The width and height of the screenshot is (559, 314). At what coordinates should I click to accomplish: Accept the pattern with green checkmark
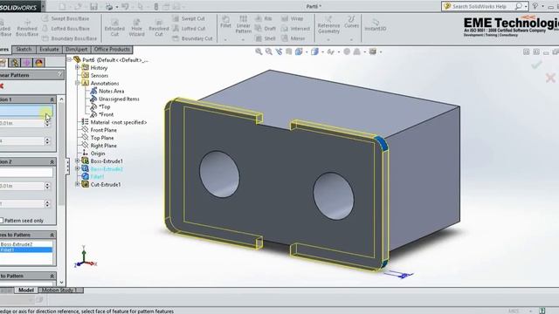(x=536, y=65)
